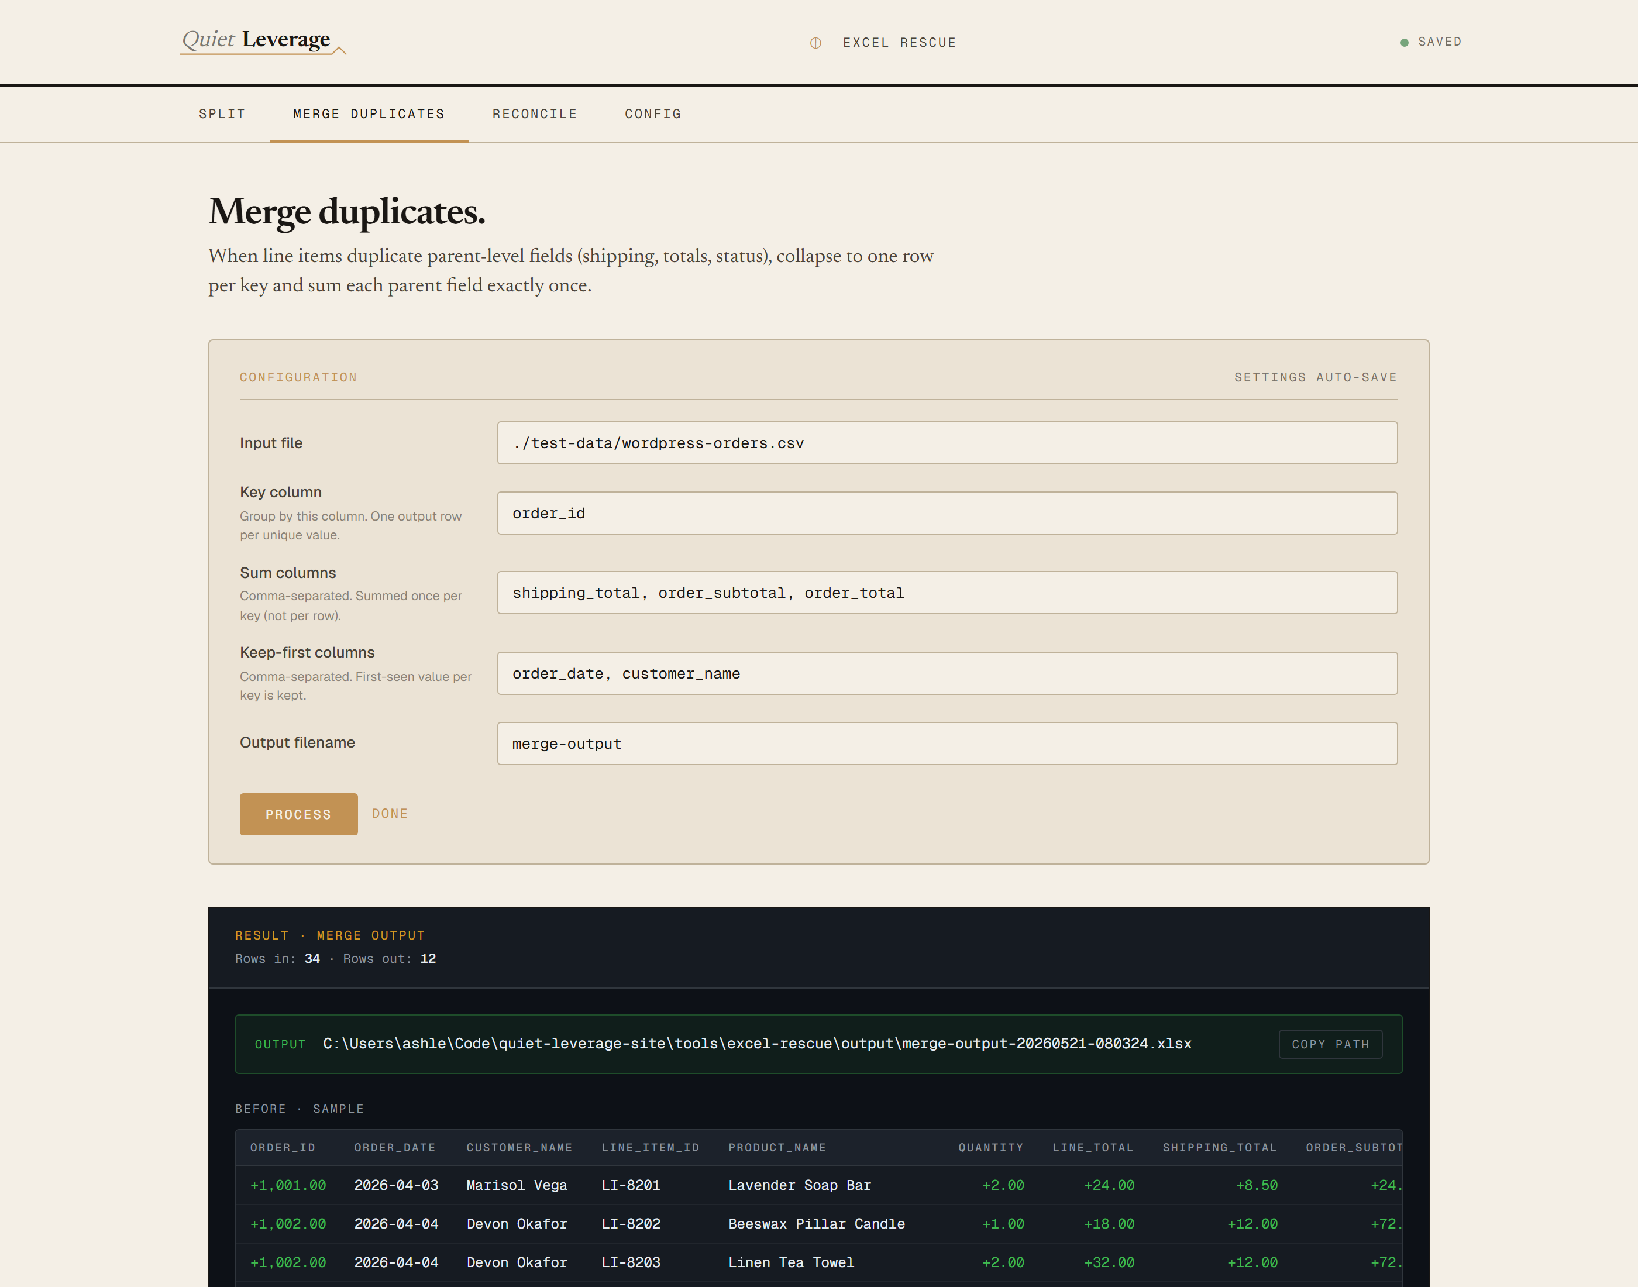Click the LINE_ITEM_ID column header
The width and height of the screenshot is (1638, 1287).
(x=650, y=1148)
